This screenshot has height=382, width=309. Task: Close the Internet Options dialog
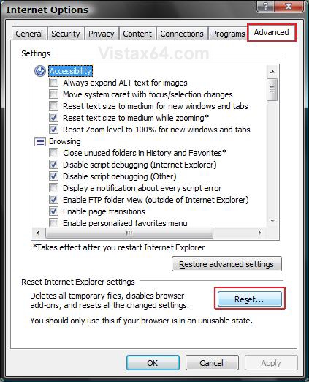coord(289,7)
